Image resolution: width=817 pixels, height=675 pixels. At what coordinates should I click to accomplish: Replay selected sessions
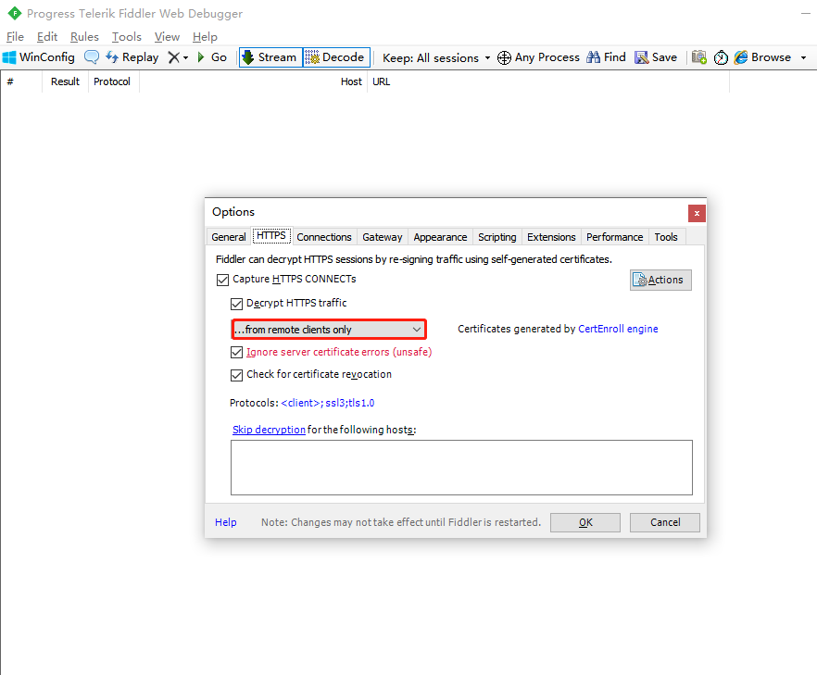(132, 57)
